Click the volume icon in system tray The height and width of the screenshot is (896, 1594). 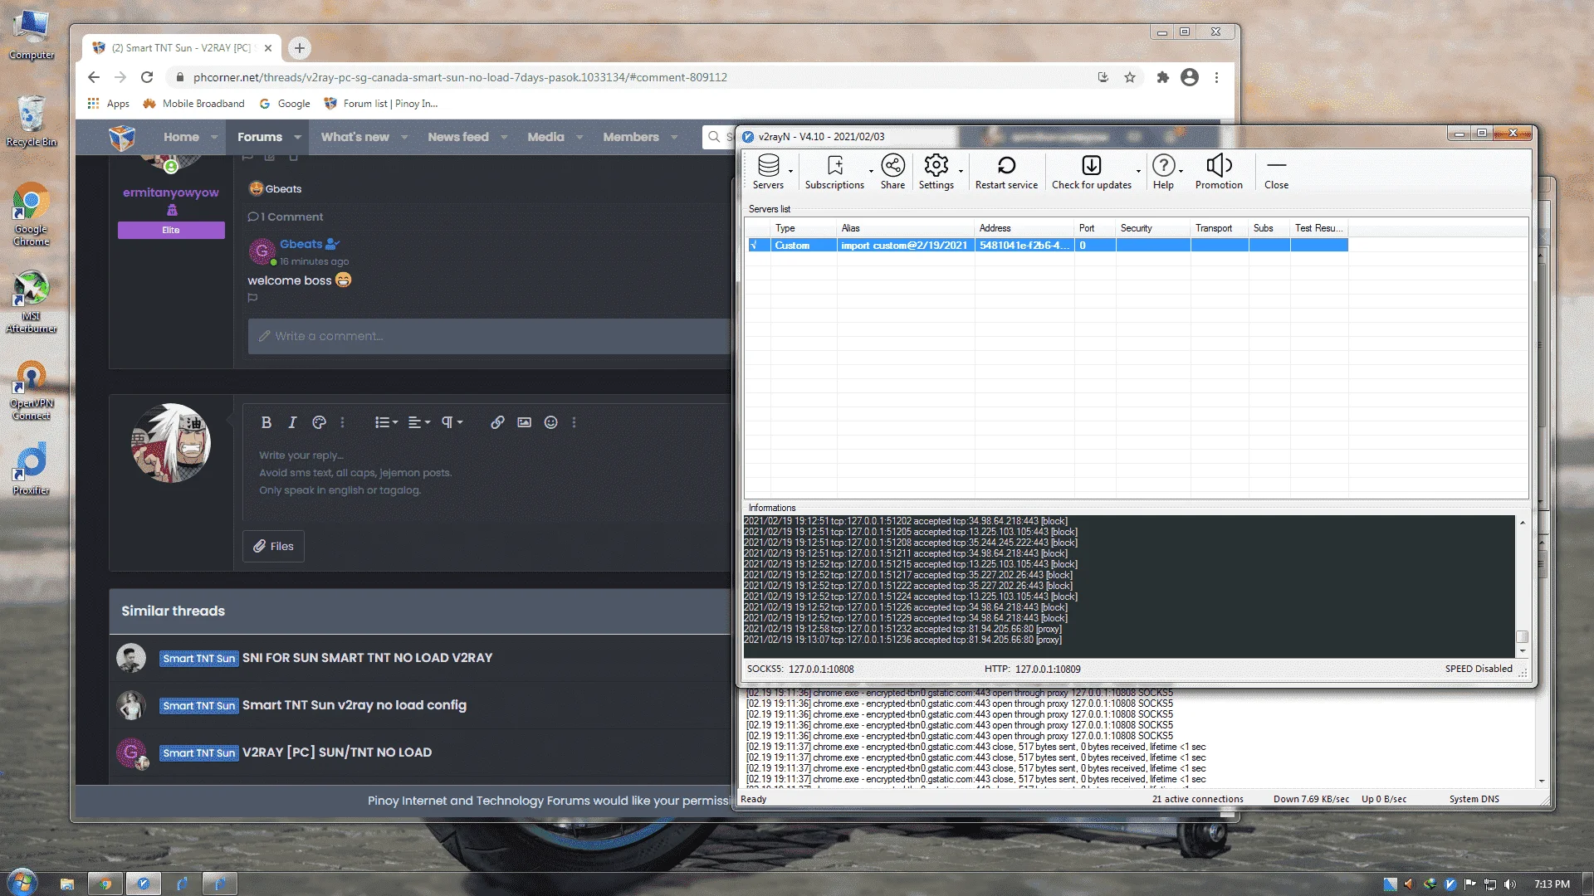1510,884
